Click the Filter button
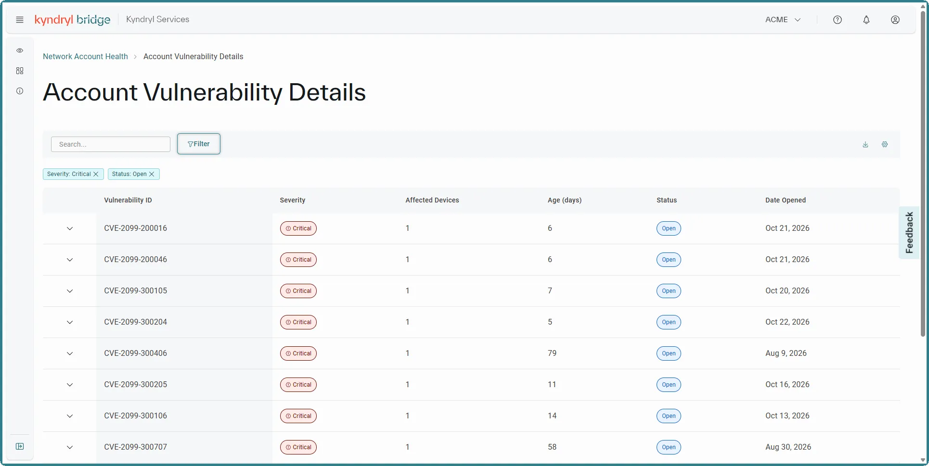This screenshot has height=466, width=929. pos(199,144)
